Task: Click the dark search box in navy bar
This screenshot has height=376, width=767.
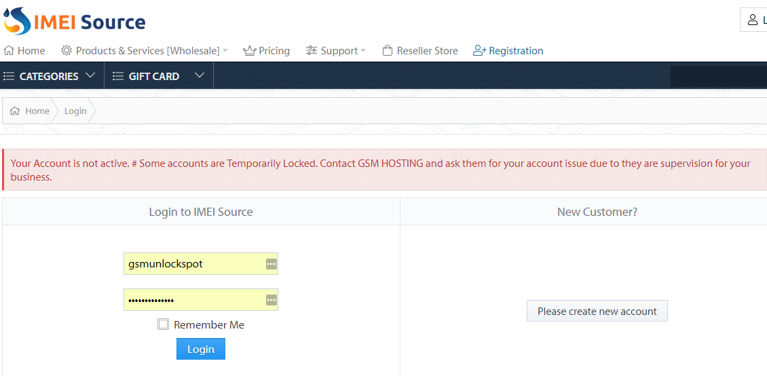Action: pos(719,76)
